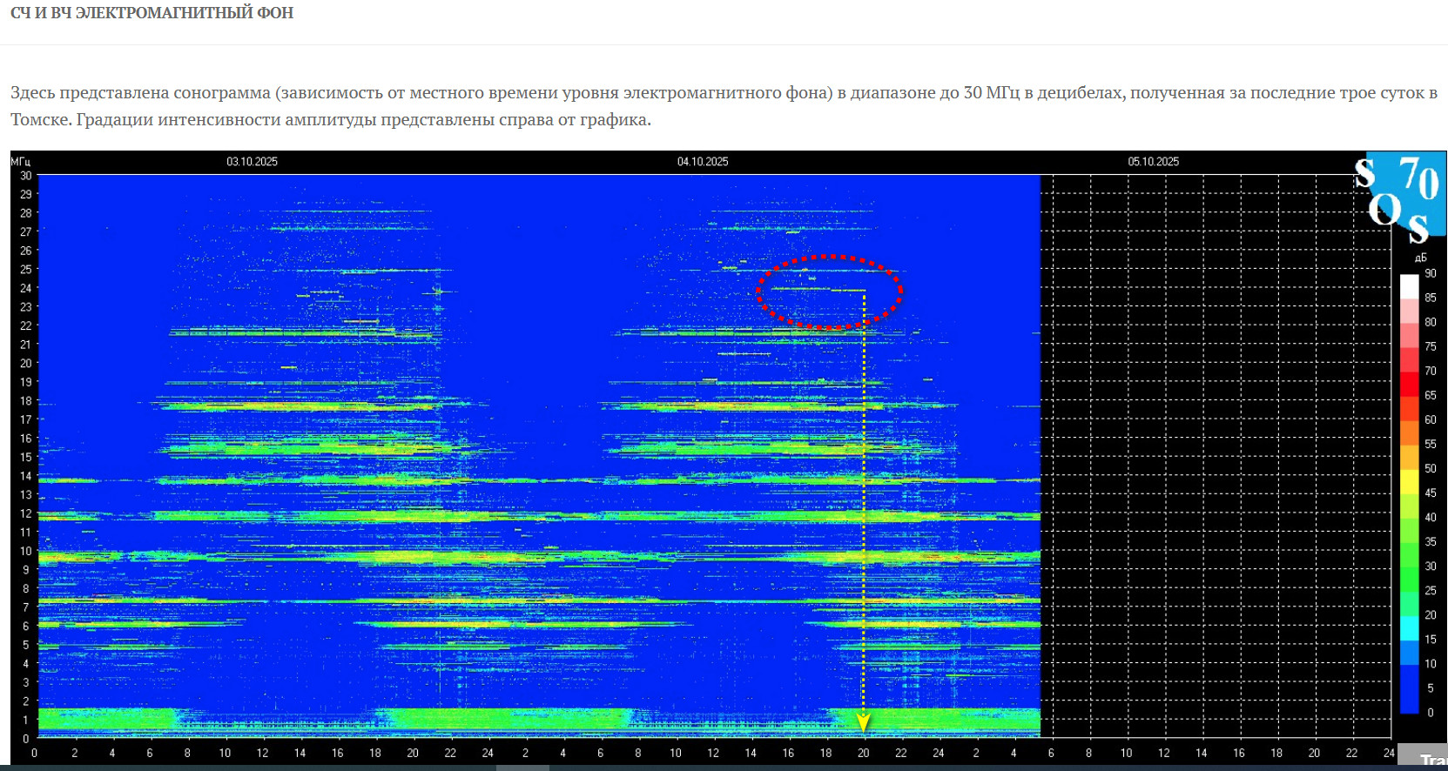
Task: Click the 03.10.2025 date label
Action: [x=252, y=162]
